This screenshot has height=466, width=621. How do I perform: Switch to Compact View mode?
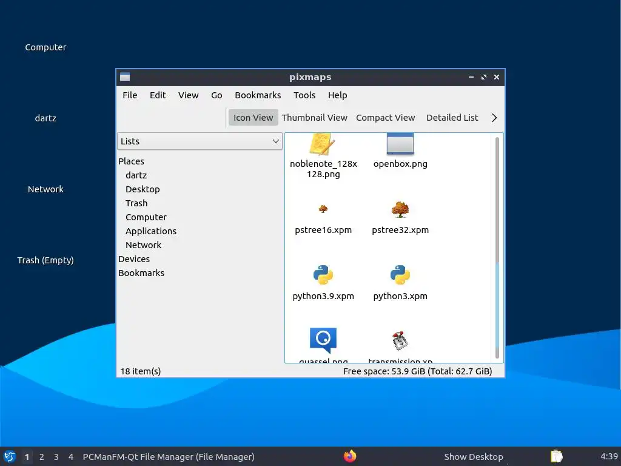[x=385, y=118]
